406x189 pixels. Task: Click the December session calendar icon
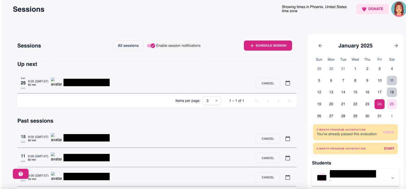click(288, 177)
